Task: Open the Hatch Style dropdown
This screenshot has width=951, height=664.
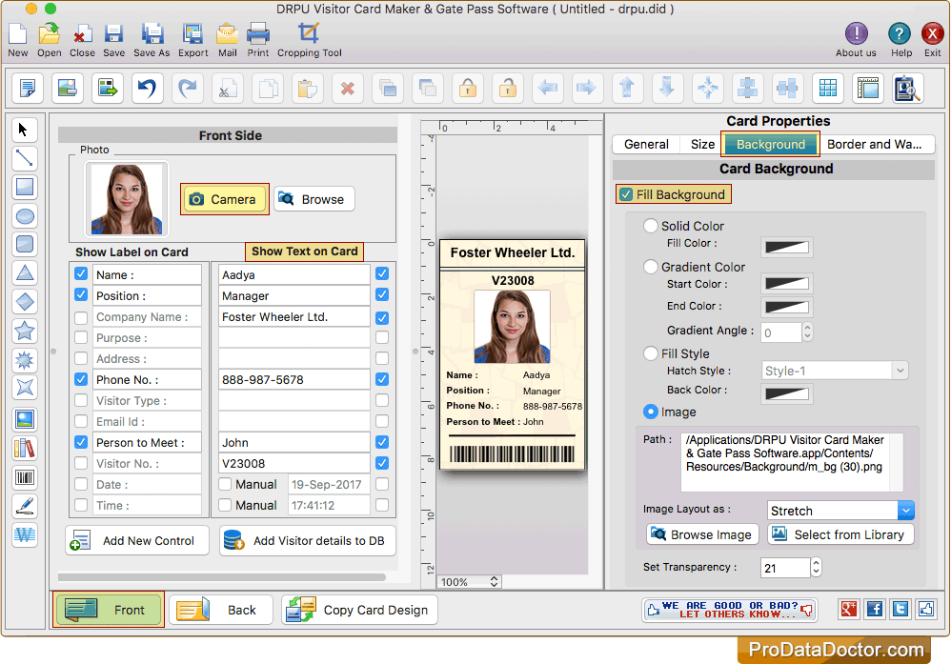Action: [x=835, y=371]
